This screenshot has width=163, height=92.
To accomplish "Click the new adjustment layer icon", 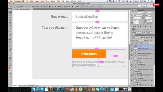I will pyautogui.click(x=143, y=86).
